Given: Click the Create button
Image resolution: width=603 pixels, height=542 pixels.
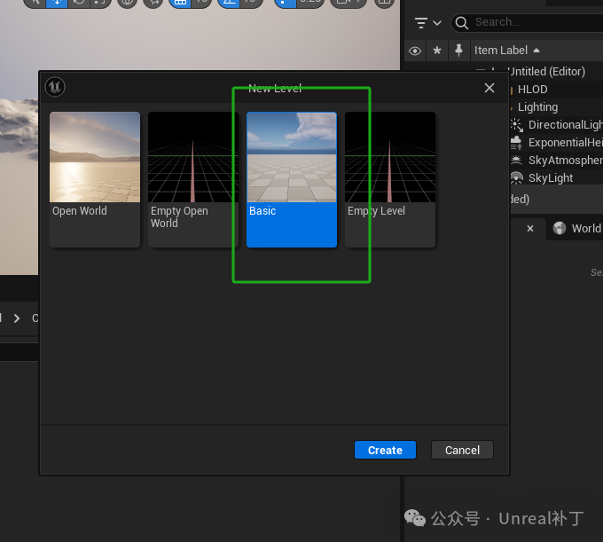Looking at the screenshot, I should point(385,450).
